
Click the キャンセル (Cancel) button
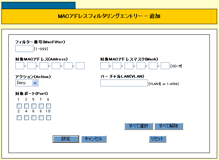94,139
